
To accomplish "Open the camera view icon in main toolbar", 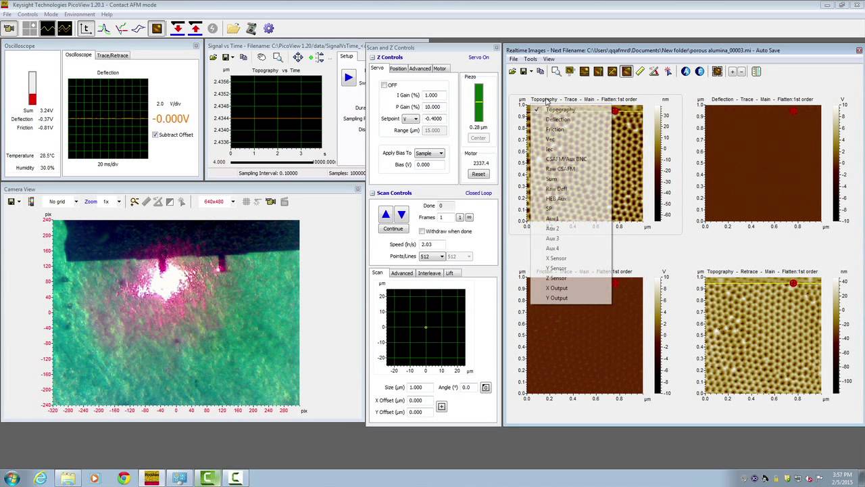I will tap(9, 28).
